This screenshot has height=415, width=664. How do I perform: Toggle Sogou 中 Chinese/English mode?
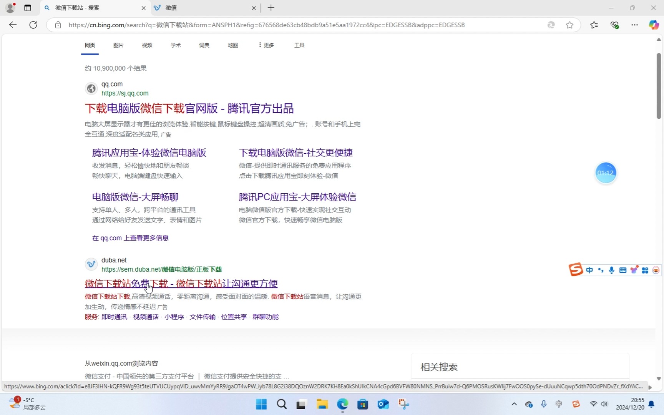coord(589,270)
